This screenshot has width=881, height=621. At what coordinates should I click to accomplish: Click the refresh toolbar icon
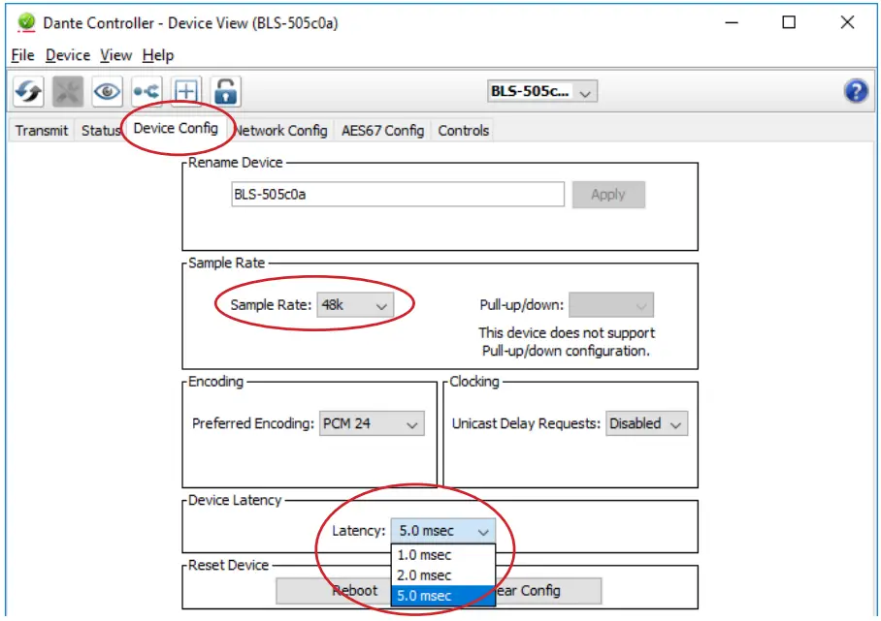click(28, 91)
